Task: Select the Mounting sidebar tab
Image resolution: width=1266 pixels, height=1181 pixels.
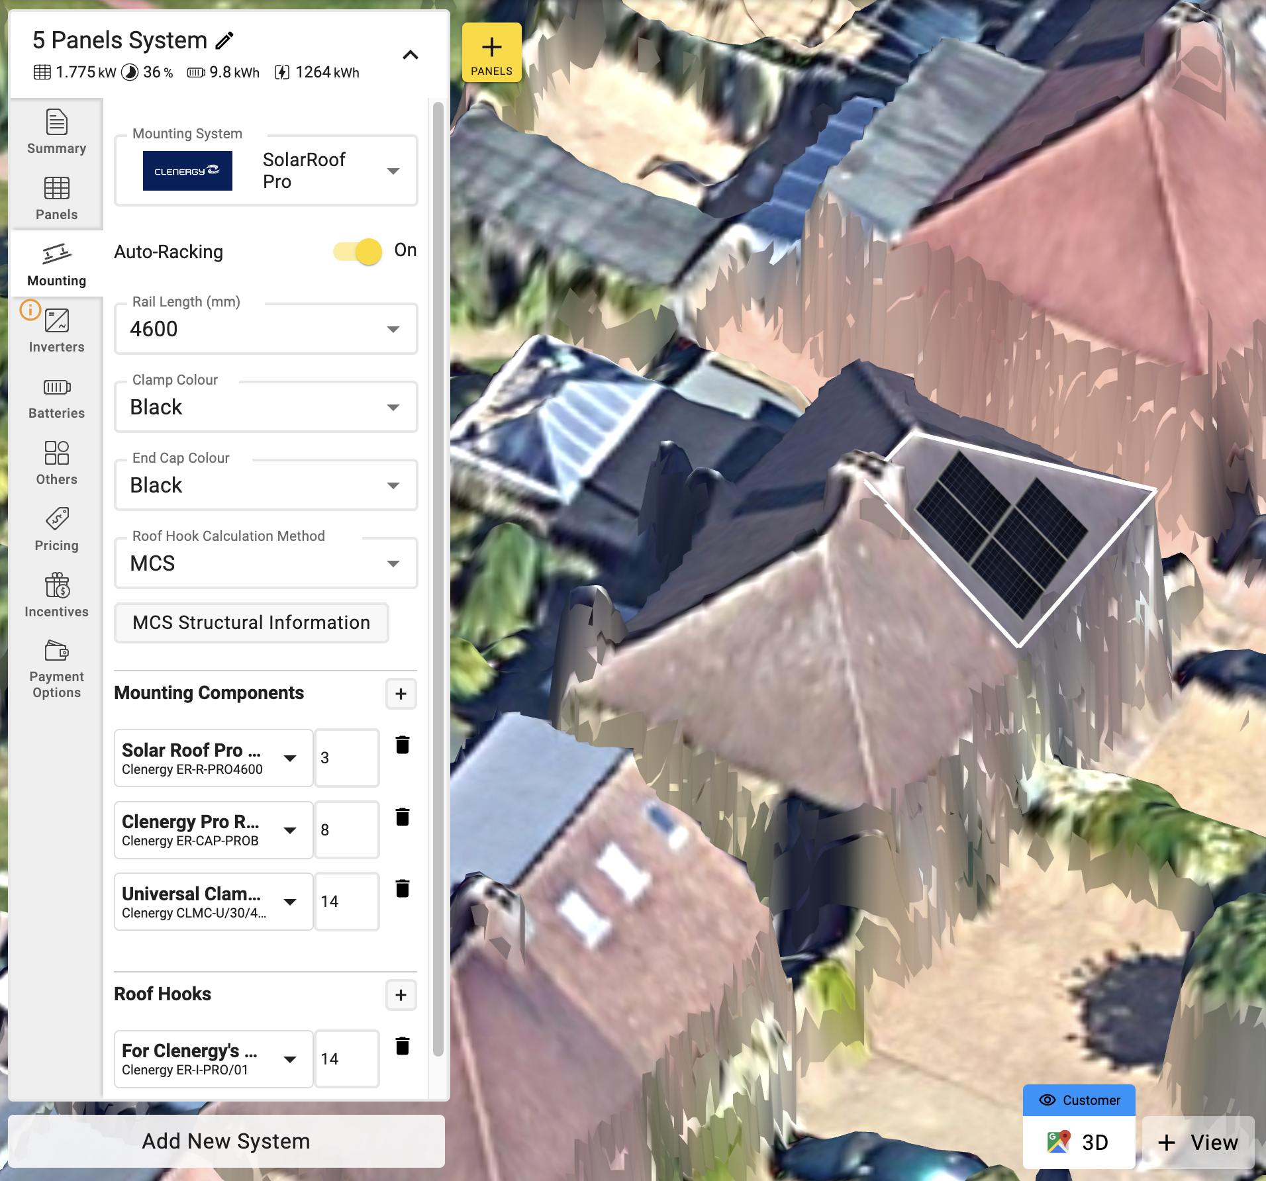Action: tap(57, 264)
